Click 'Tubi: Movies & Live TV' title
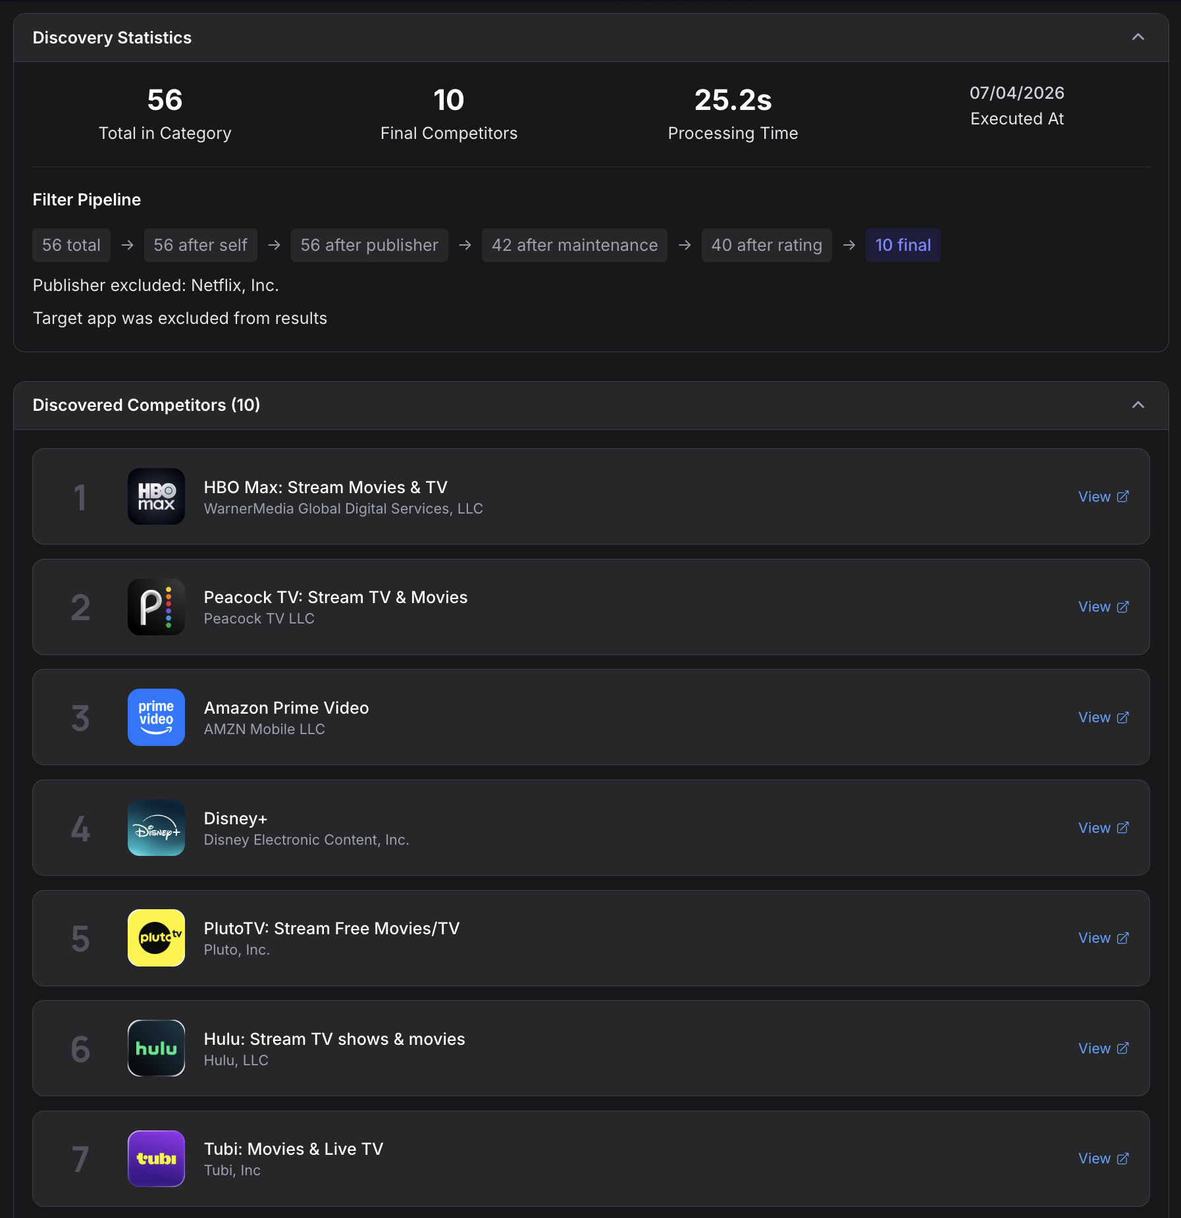This screenshot has width=1181, height=1218. click(x=294, y=1149)
